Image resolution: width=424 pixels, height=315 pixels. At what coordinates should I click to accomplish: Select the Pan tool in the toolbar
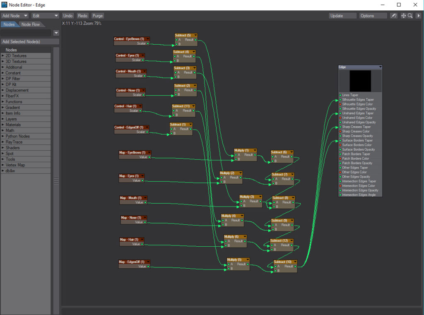(x=403, y=15)
